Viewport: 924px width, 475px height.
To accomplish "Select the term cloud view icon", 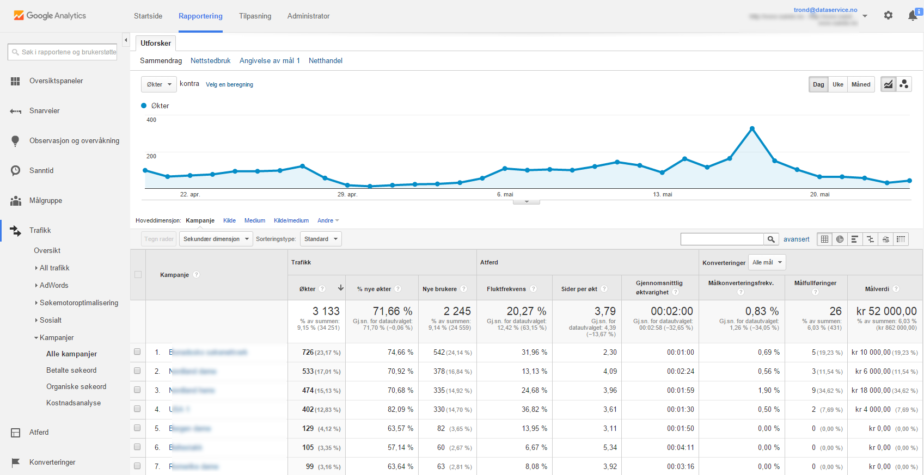I will (885, 239).
